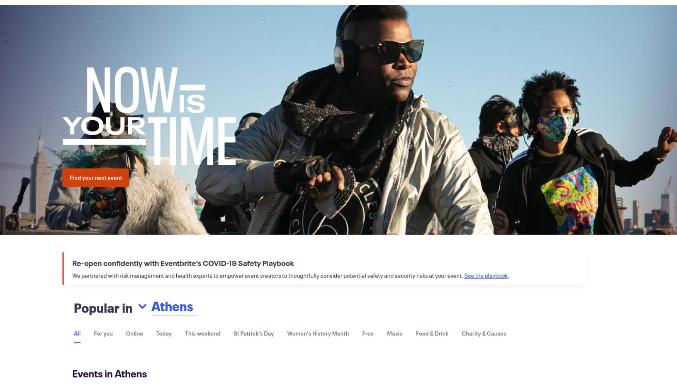Select Charity & Causes tab

[x=484, y=334]
